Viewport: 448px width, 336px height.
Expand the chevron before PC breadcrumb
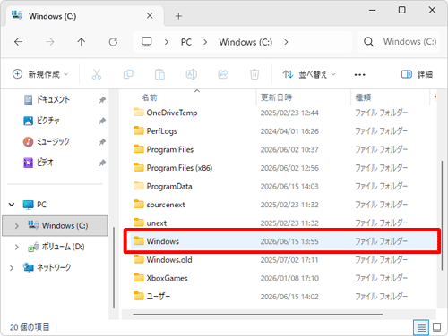click(x=167, y=42)
